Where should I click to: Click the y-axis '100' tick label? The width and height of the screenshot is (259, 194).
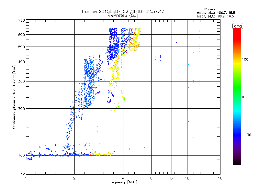click(x=21, y=155)
